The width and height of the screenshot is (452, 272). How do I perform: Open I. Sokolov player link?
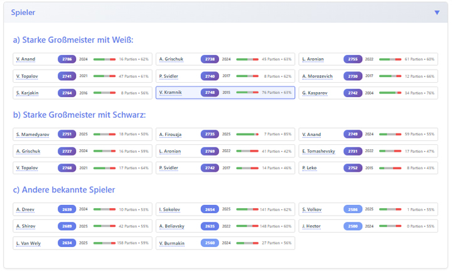(x=170, y=209)
